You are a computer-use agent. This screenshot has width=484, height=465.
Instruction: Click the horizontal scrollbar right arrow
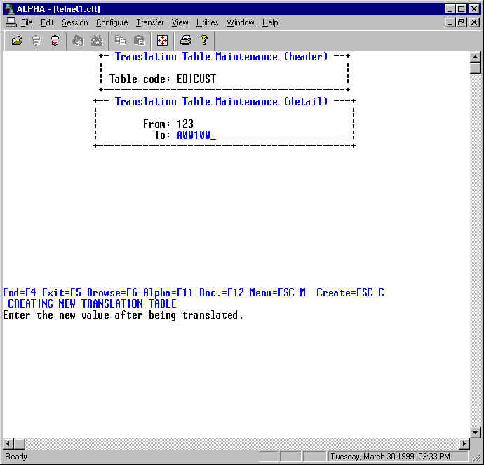464,444
